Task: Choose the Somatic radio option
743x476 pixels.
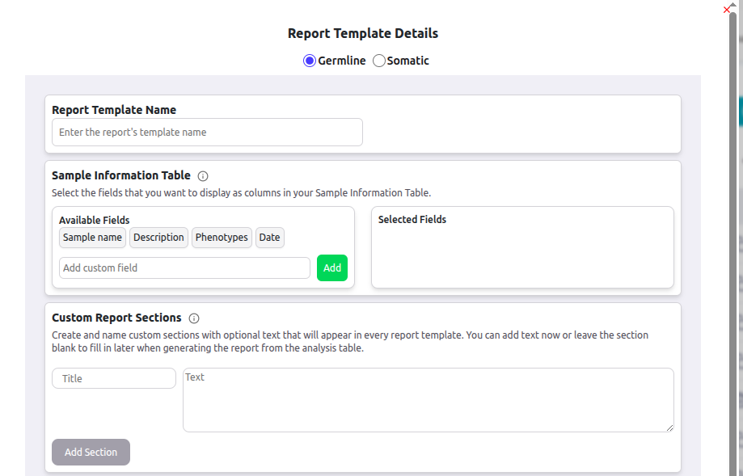Action: click(378, 61)
